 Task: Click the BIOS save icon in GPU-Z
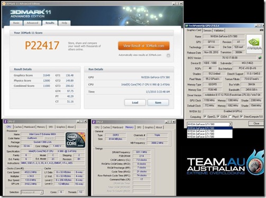click(260, 57)
